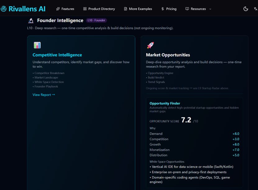Image resolution: width=258 pixels, height=190 pixels.
Task: Click the Growth +8.0 row
Action: [194, 144]
